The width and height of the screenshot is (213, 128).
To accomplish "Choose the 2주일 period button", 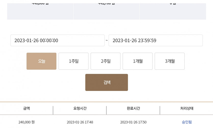I will [106, 61].
